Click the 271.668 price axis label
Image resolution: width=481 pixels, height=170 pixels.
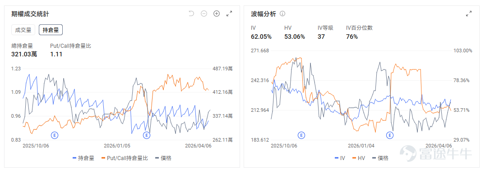[260, 51]
